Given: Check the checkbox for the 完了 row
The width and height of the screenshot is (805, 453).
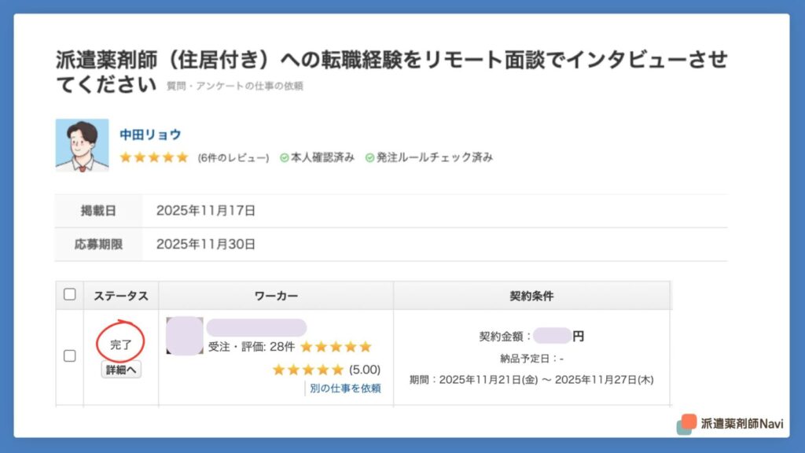Looking at the screenshot, I should (70, 355).
